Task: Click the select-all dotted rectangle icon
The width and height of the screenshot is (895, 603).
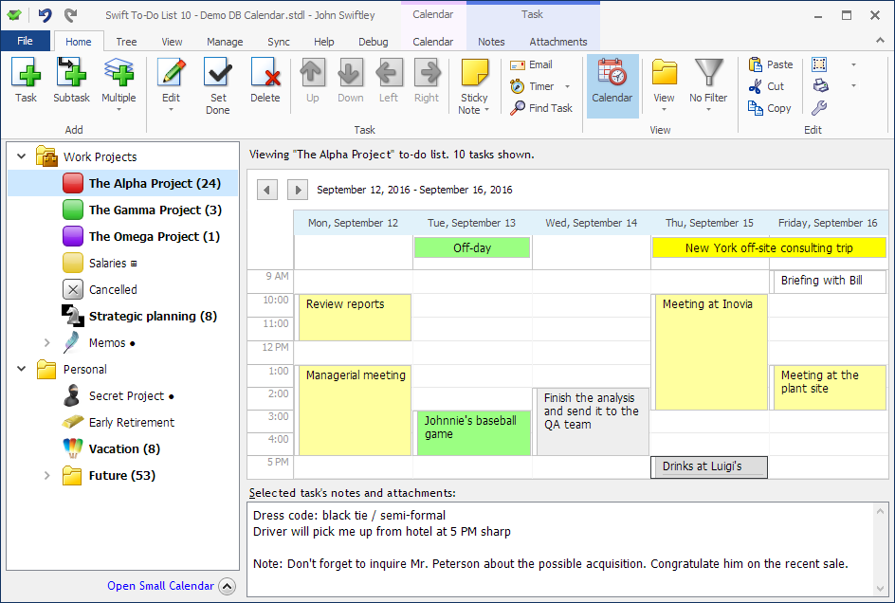Action: tap(820, 64)
